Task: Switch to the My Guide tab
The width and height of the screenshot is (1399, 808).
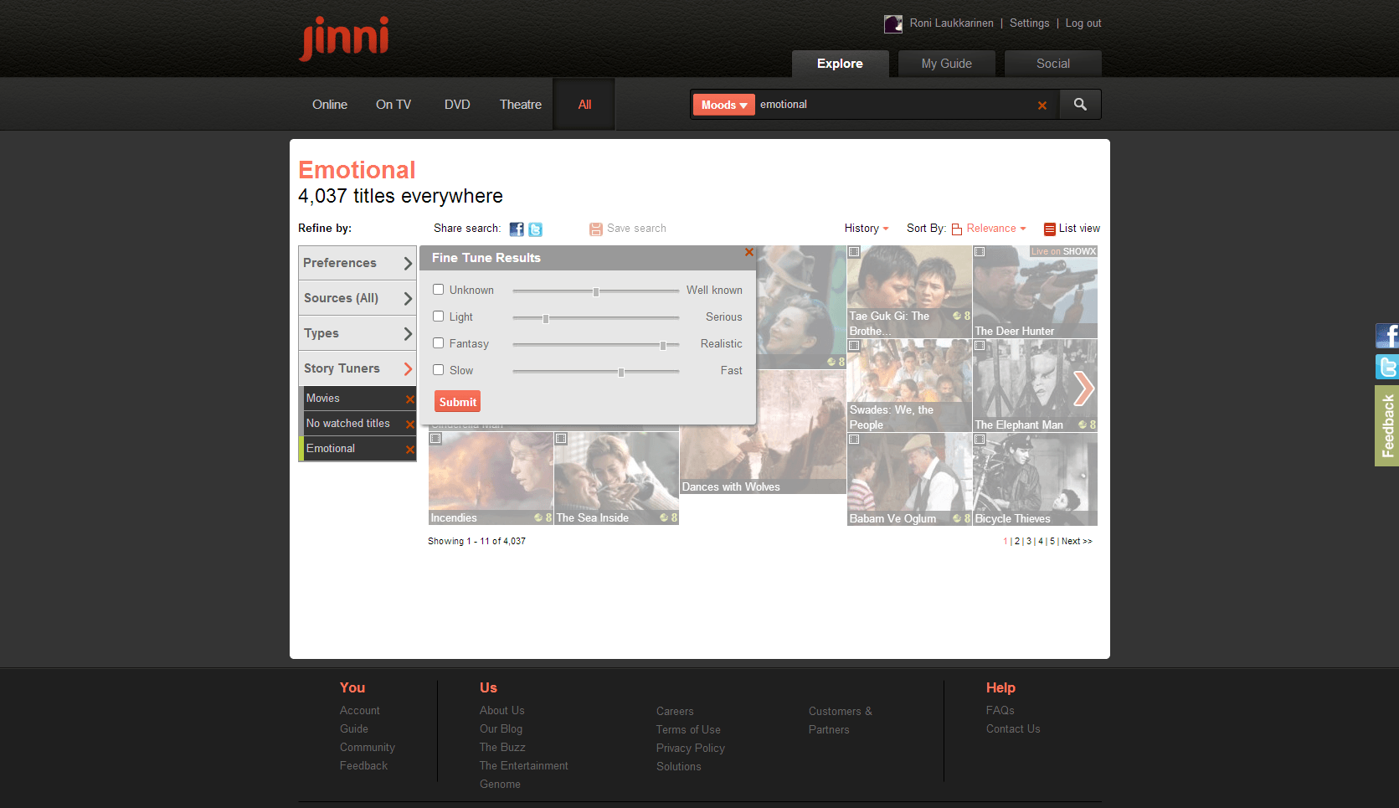Action: pyautogui.click(x=946, y=64)
